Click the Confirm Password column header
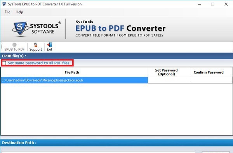This screenshot has height=153, width=233. click(x=211, y=72)
